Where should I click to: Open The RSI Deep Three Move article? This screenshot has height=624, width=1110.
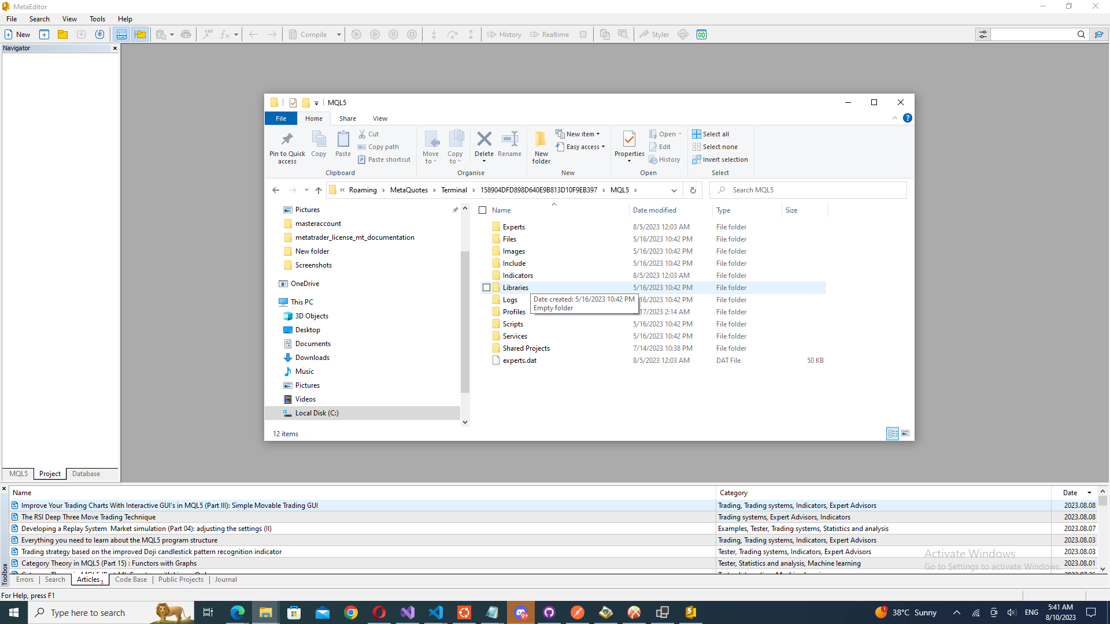point(88,517)
